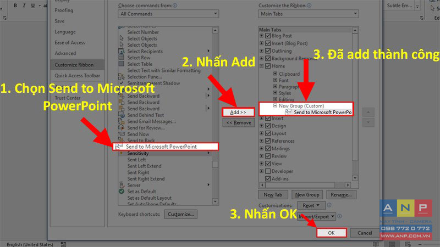440x247 pixels.
Task: Click info icon beside Choose commands from
Action: click(x=175, y=5)
